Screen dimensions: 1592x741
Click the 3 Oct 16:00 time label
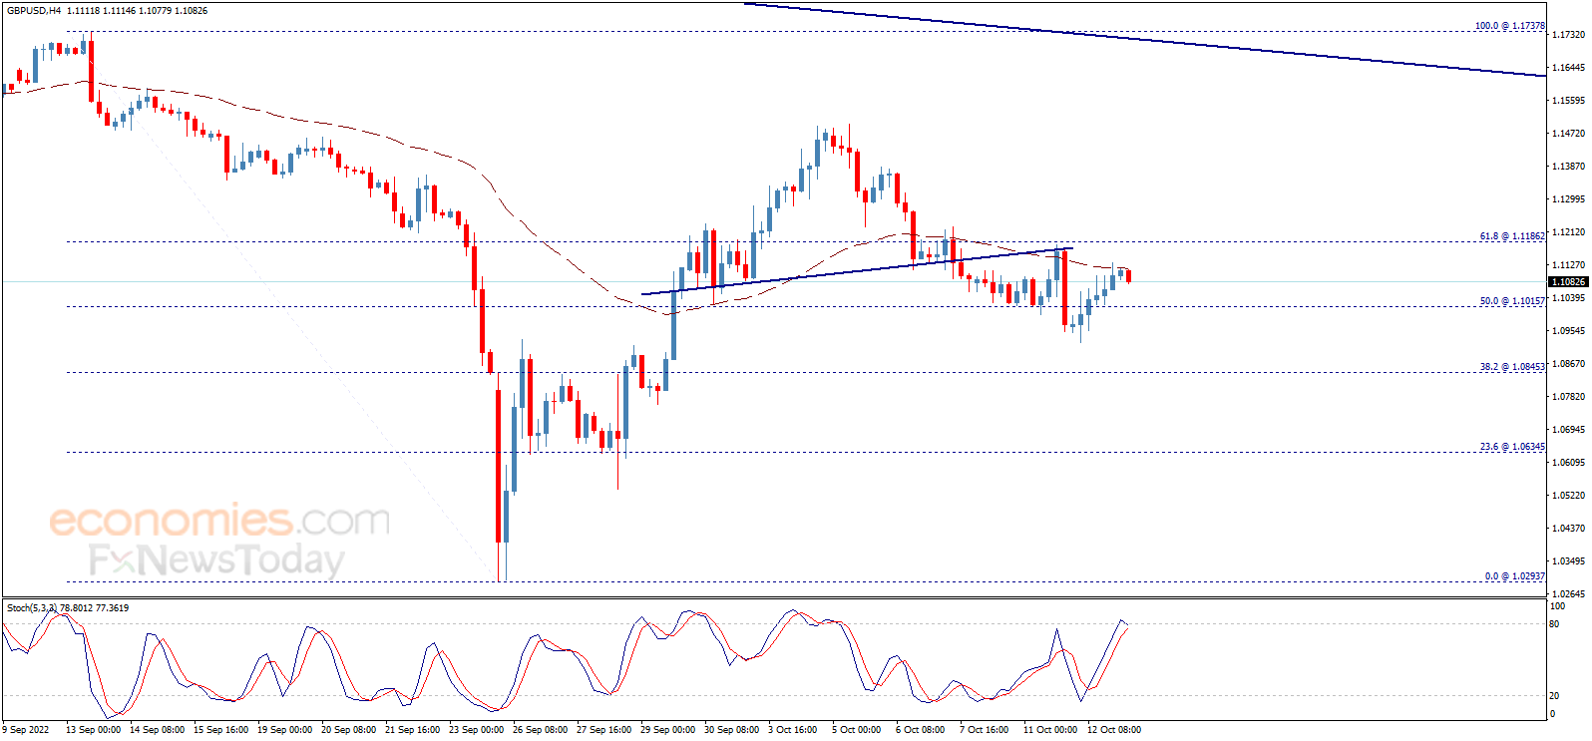pyautogui.click(x=793, y=730)
